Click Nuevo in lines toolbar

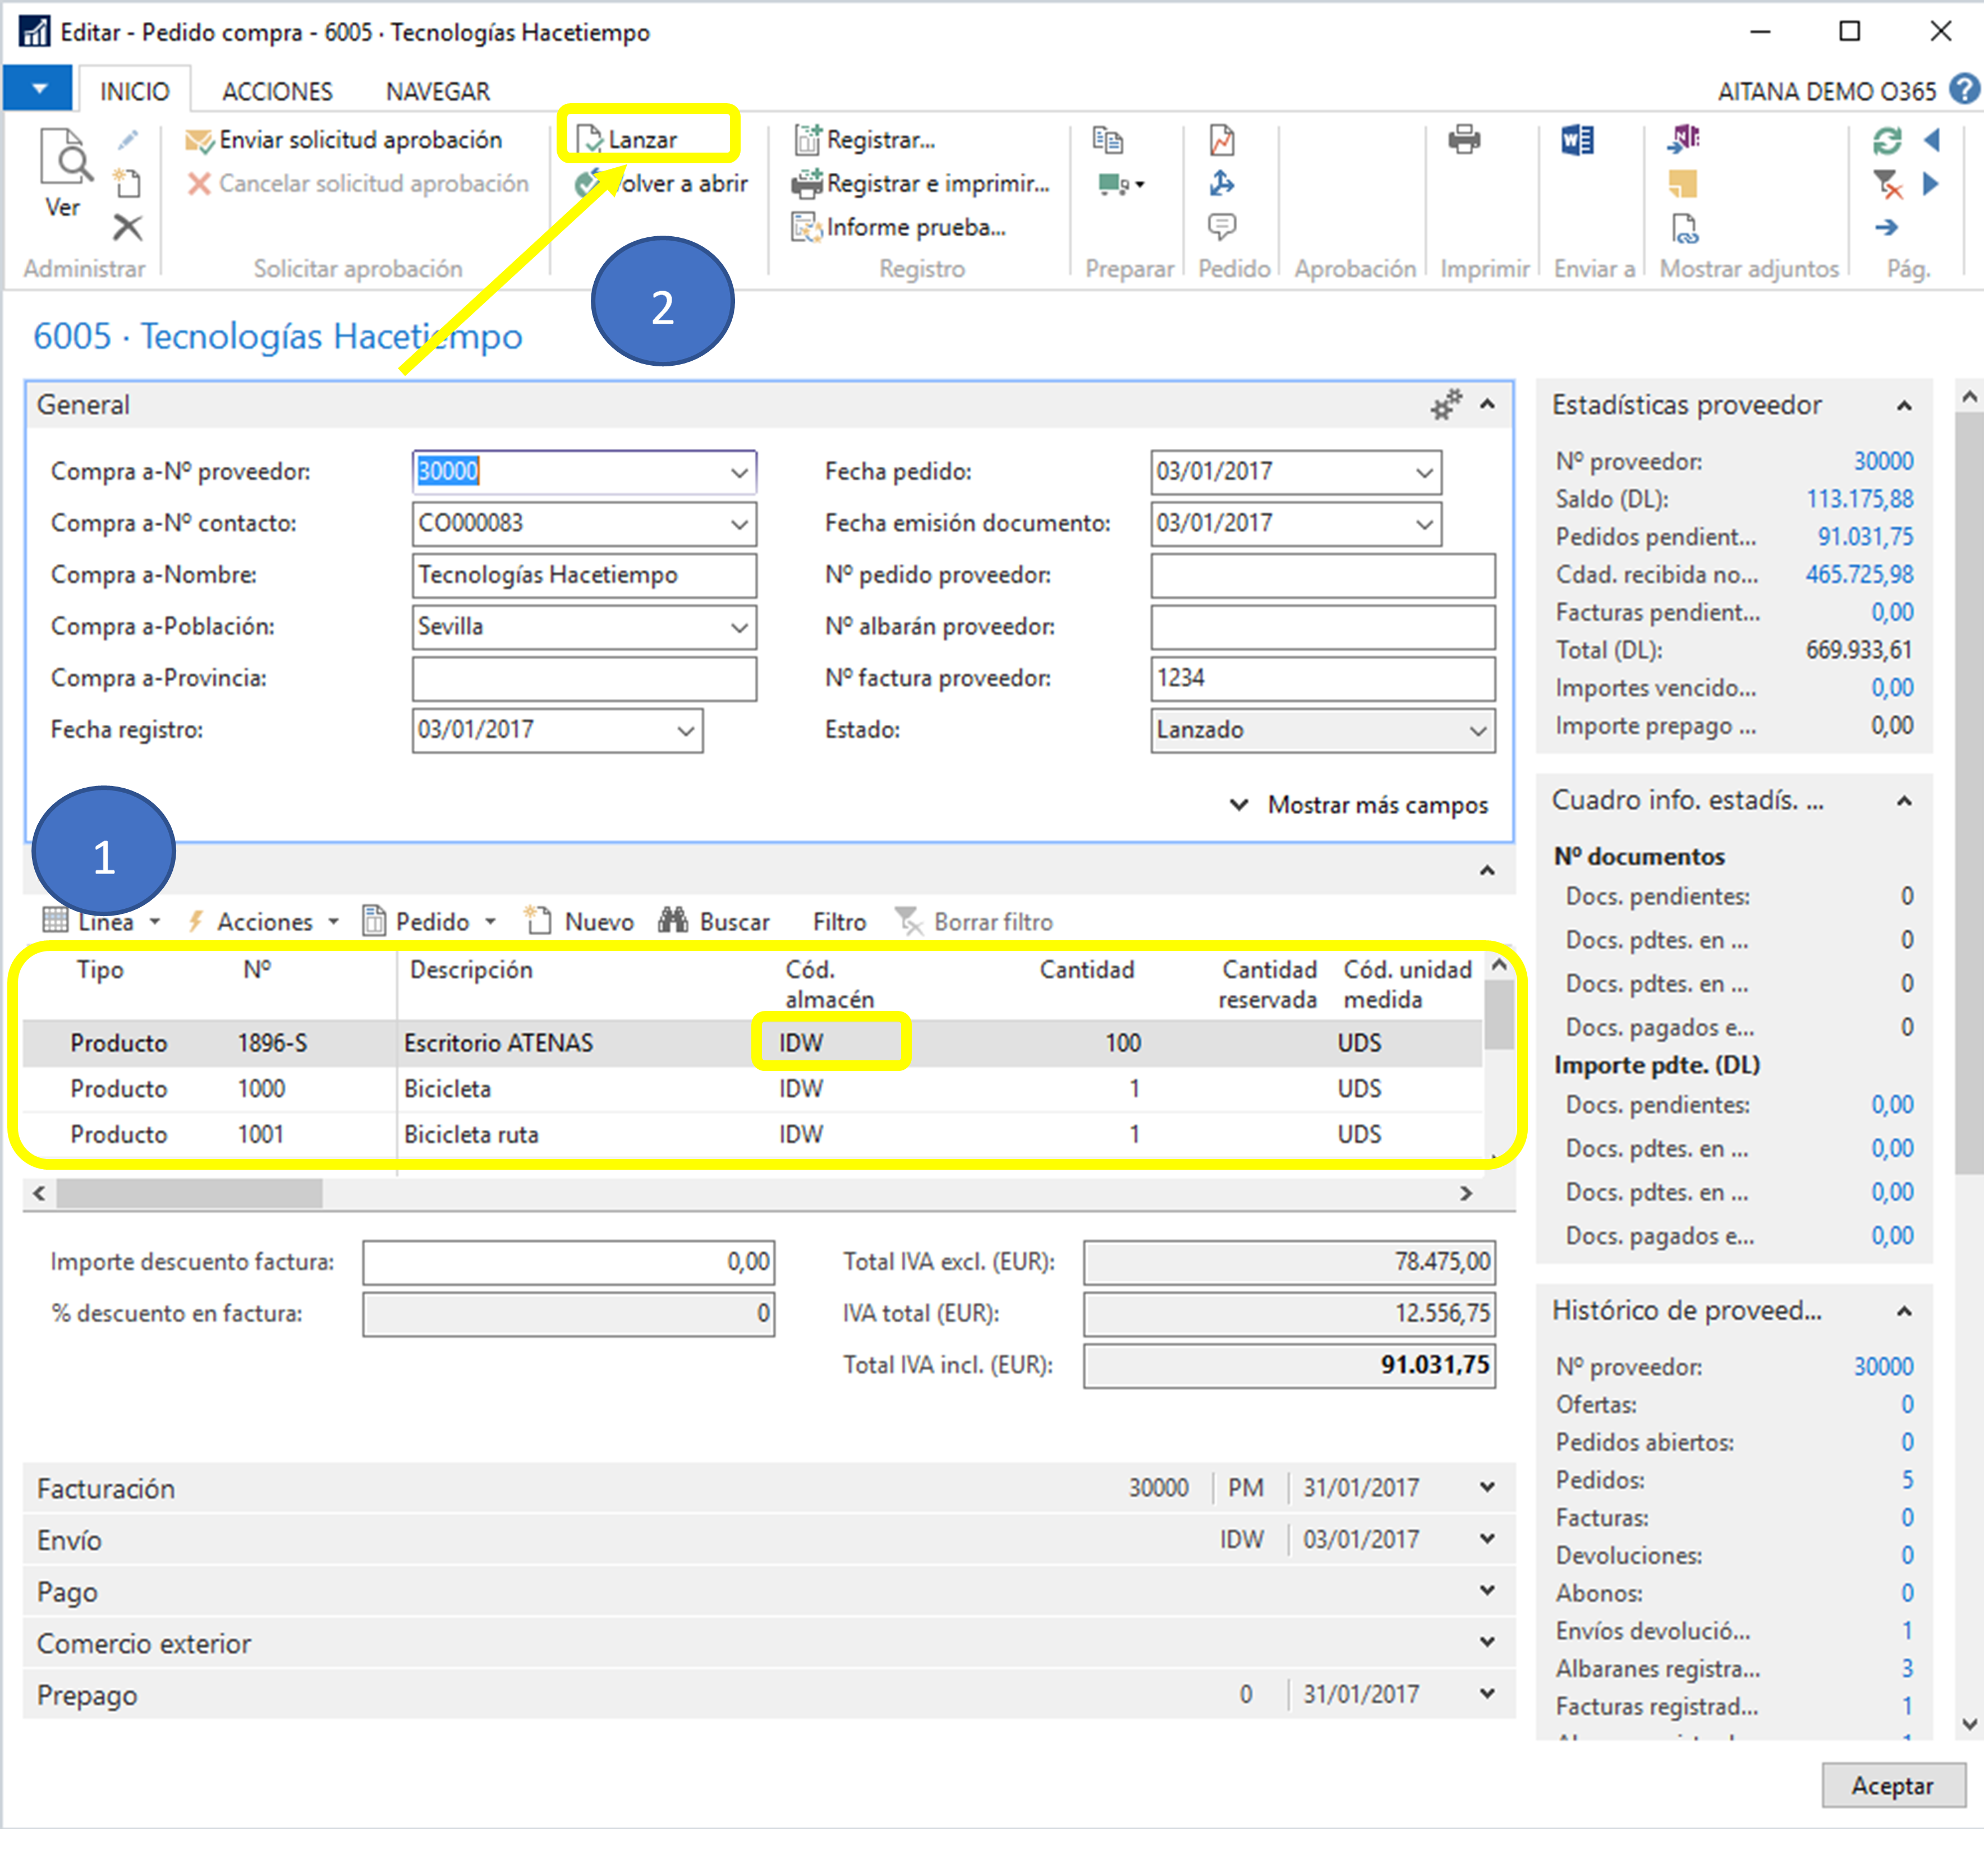click(580, 922)
